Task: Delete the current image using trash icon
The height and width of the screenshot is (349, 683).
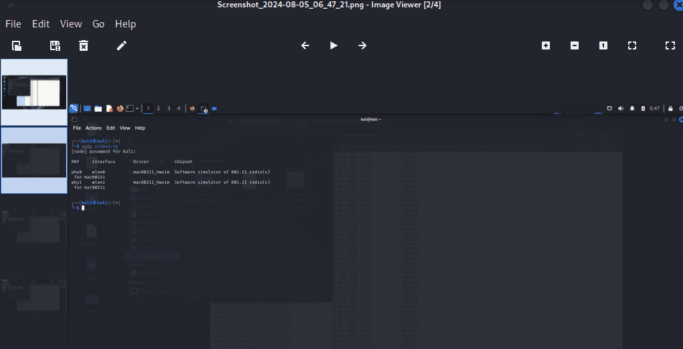Action: click(84, 45)
